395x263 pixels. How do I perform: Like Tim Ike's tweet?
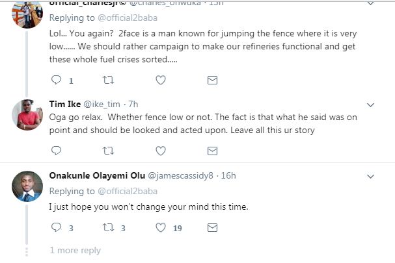pyautogui.click(x=160, y=151)
